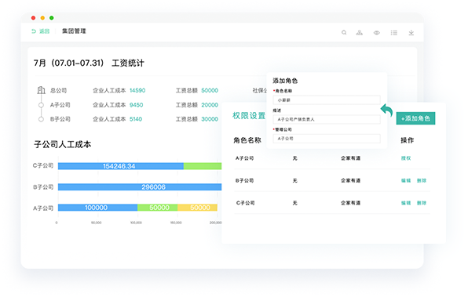Viewport: 468px width, 297px height.
Task: Click the 集团管理 page title
Action: [x=74, y=31]
